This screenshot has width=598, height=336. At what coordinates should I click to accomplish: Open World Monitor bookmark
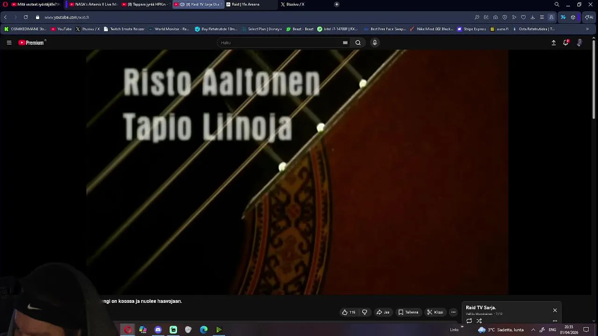(169, 29)
